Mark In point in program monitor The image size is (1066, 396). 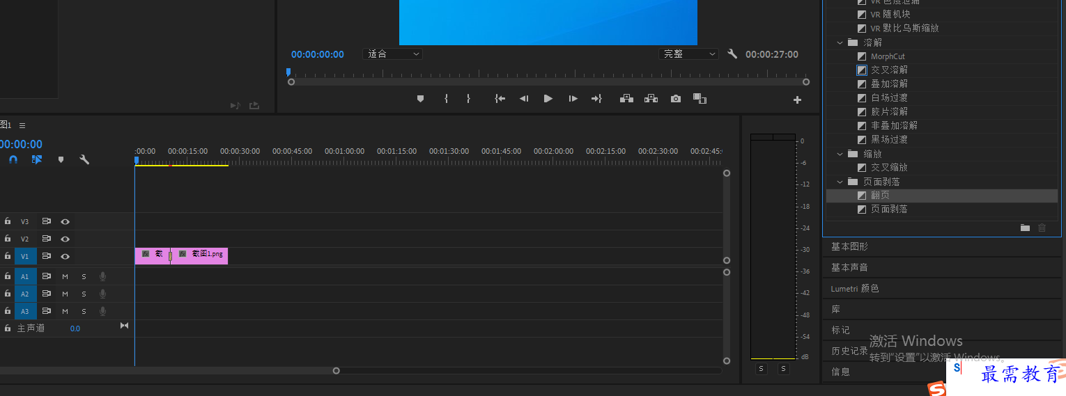(x=446, y=99)
